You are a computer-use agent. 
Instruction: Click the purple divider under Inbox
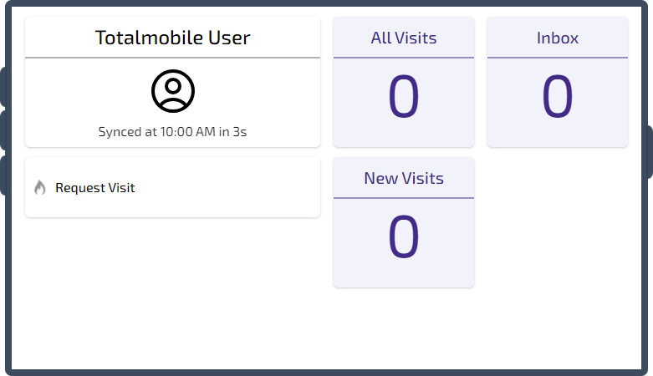coord(558,58)
